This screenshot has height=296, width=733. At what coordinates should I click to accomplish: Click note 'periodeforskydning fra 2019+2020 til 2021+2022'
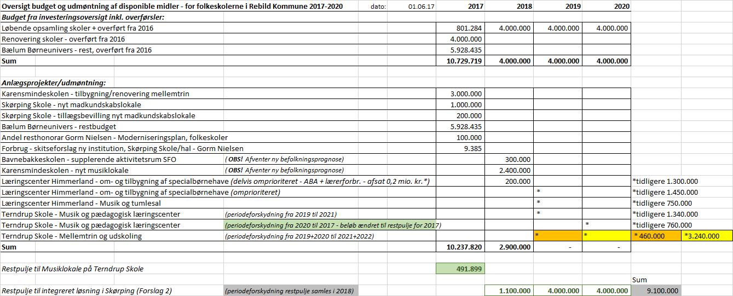click(x=300, y=236)
